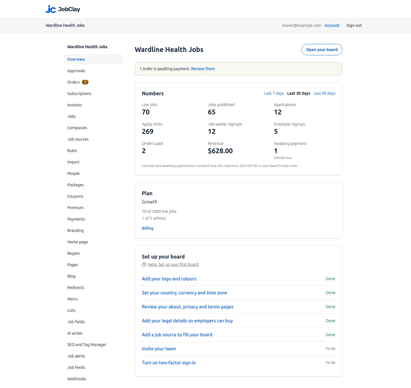Click Wardline Health Jobs in top bar
Screen dimensions: 411x388
click(x=65, y=25)
